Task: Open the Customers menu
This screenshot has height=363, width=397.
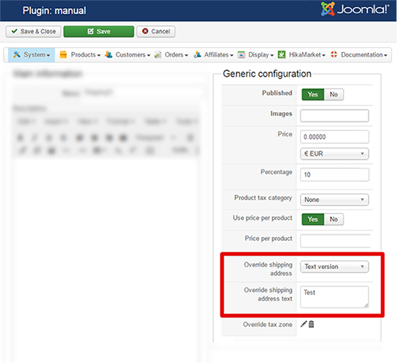Action: click(x=128, y=55)
